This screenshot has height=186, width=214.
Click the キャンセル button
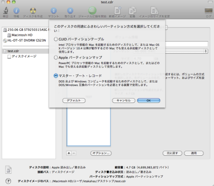point(124,101)
